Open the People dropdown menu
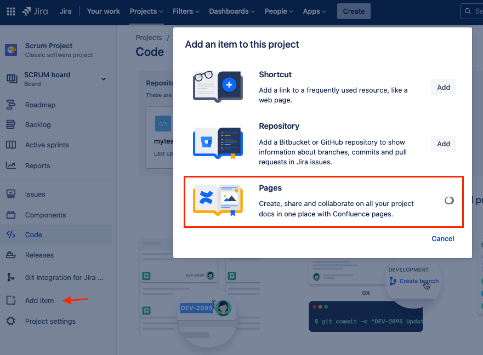Screen dimensions: 483x355 (279, 12)
